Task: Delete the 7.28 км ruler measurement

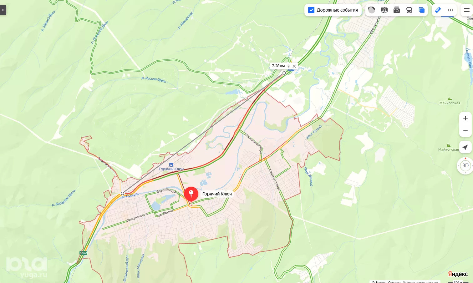Action: [288, 66]
